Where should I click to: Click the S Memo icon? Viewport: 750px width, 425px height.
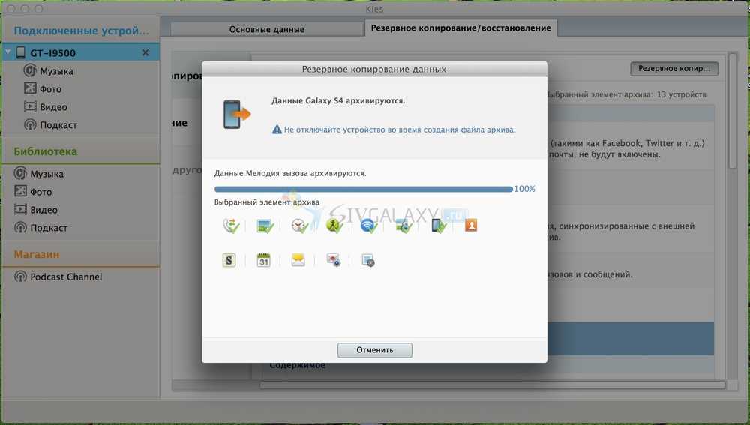pos(229,260)
